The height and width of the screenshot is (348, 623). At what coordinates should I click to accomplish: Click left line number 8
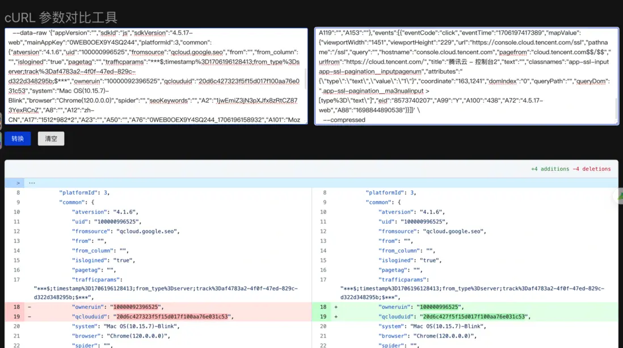pyautogui.click(x=18, y=192)
